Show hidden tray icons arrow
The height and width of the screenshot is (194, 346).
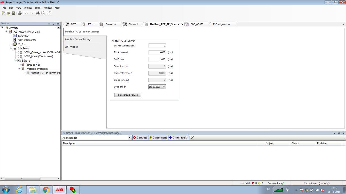(296, 190)
